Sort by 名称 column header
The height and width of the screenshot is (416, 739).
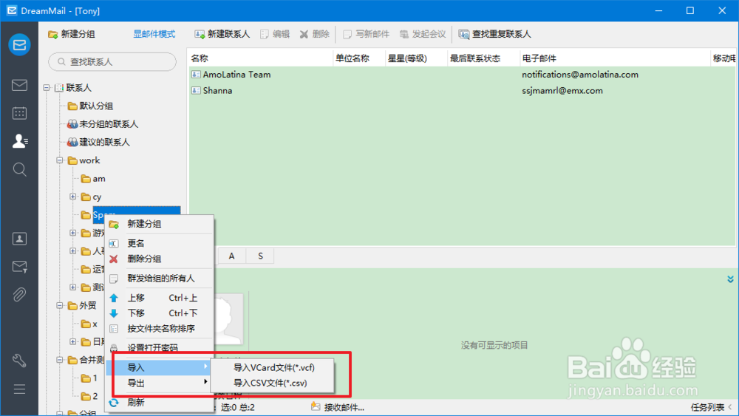(260, 58)
